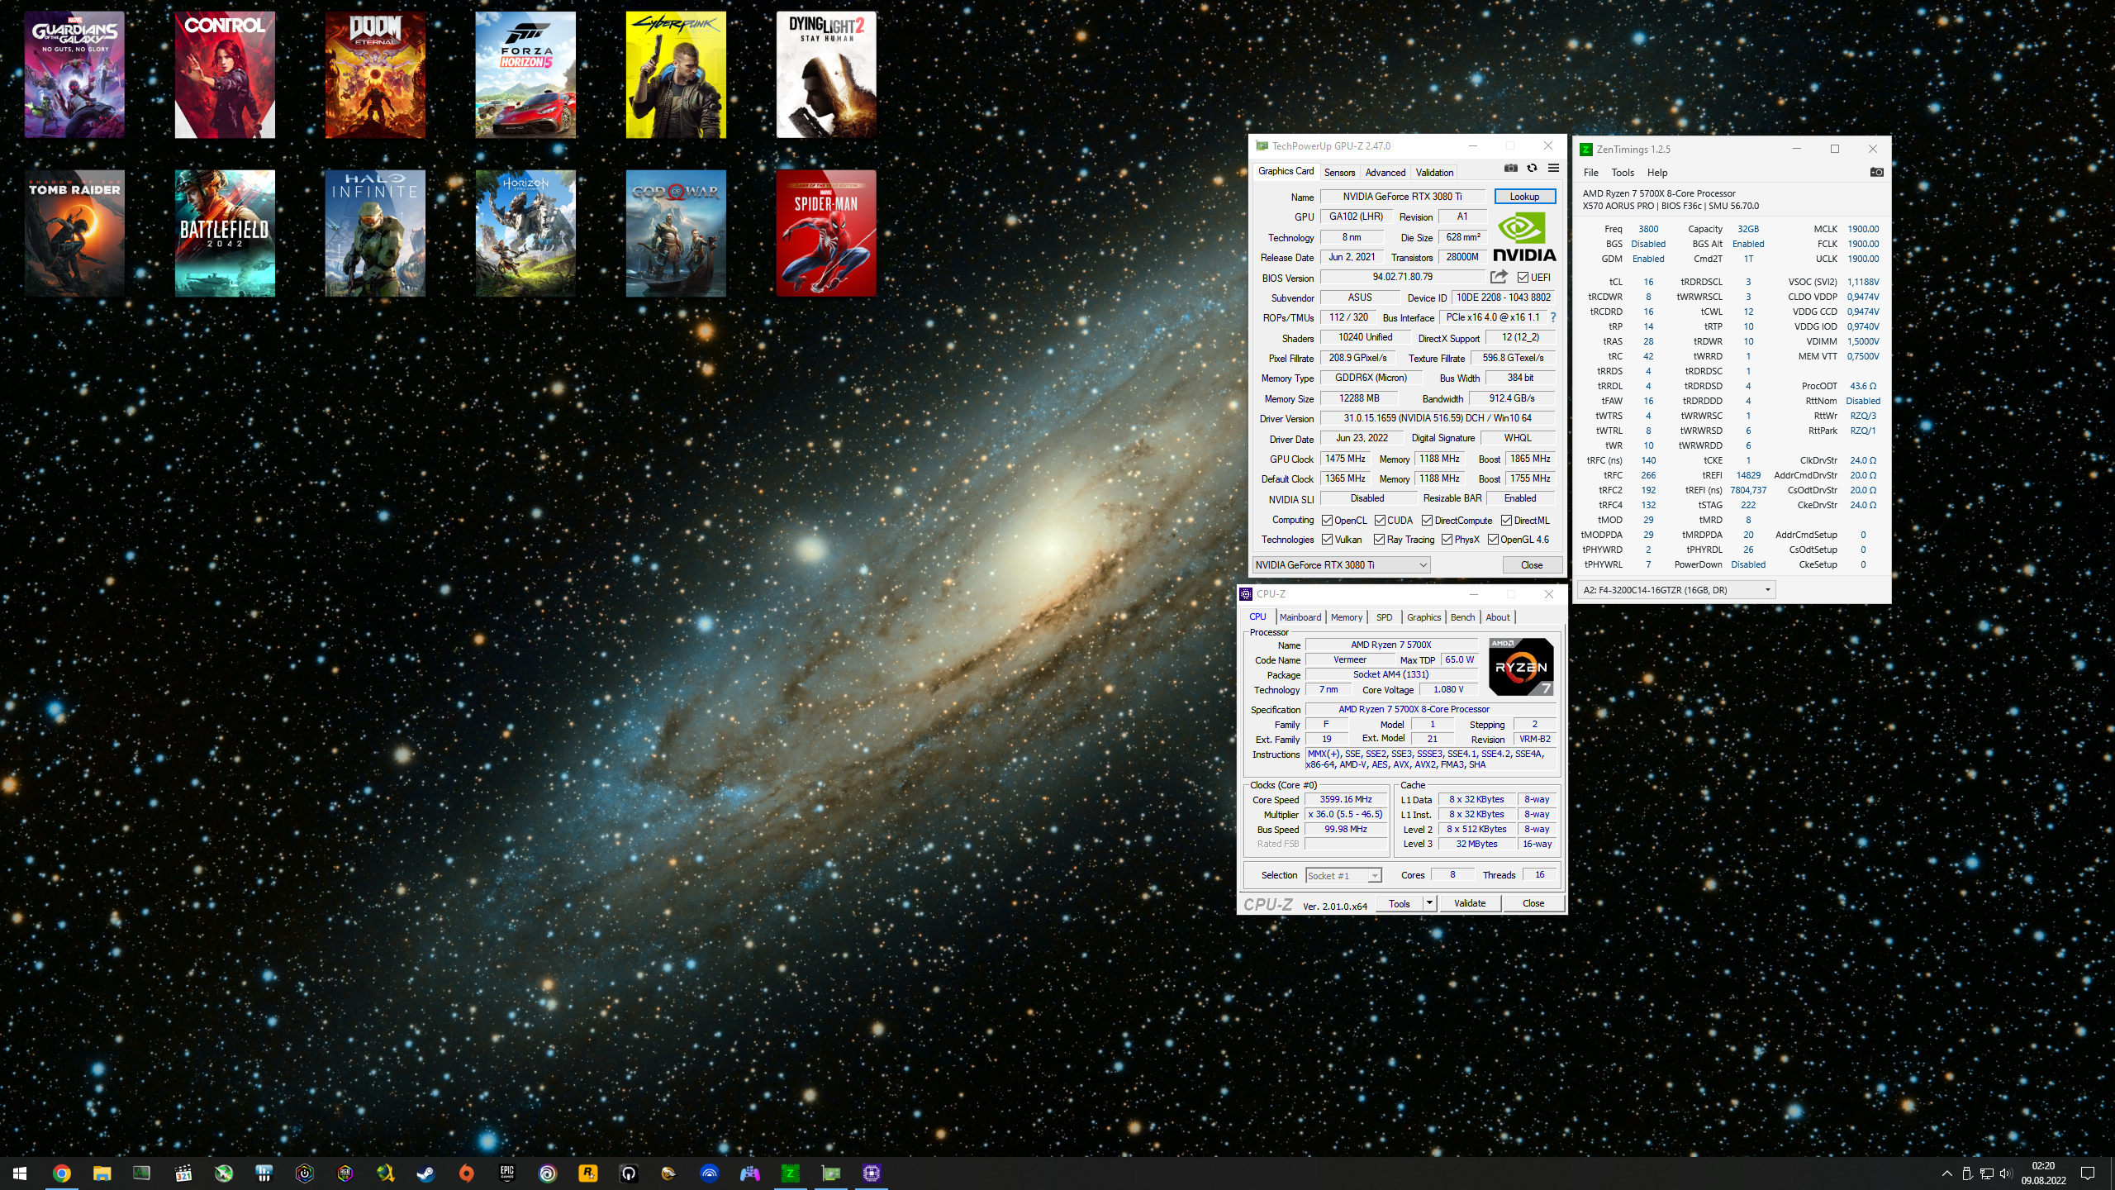Open Epic Games launcher in taskbar
This screenshot has width=2115, height=1190.
coord(507,1173)
